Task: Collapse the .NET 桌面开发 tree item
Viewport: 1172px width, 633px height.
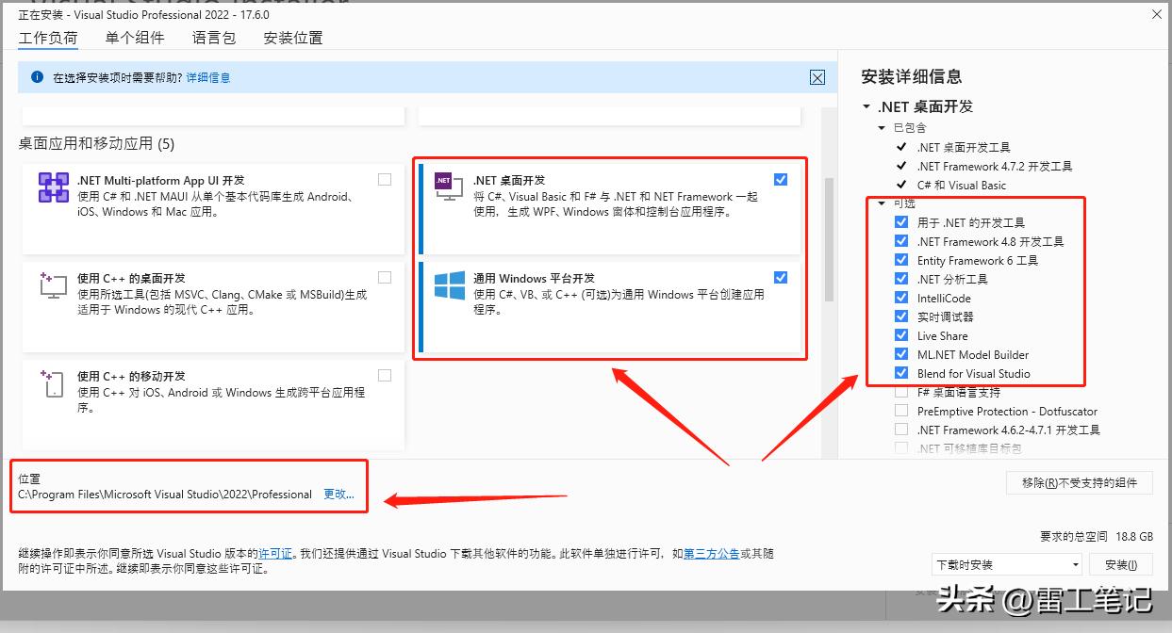Action: pyautogui.click(x=866, y=105)
